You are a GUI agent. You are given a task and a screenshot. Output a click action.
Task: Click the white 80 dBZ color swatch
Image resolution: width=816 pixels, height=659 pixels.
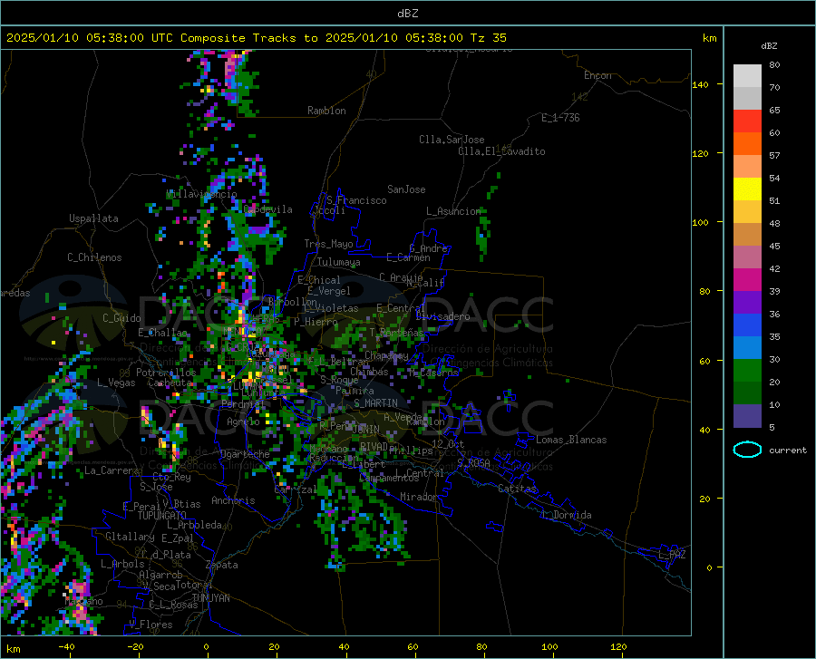[747, 76]
